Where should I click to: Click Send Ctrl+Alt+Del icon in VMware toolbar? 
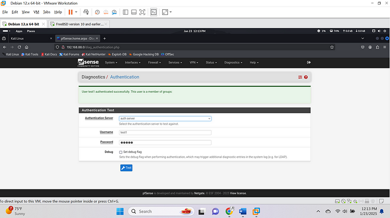click(x=86, y=12)
